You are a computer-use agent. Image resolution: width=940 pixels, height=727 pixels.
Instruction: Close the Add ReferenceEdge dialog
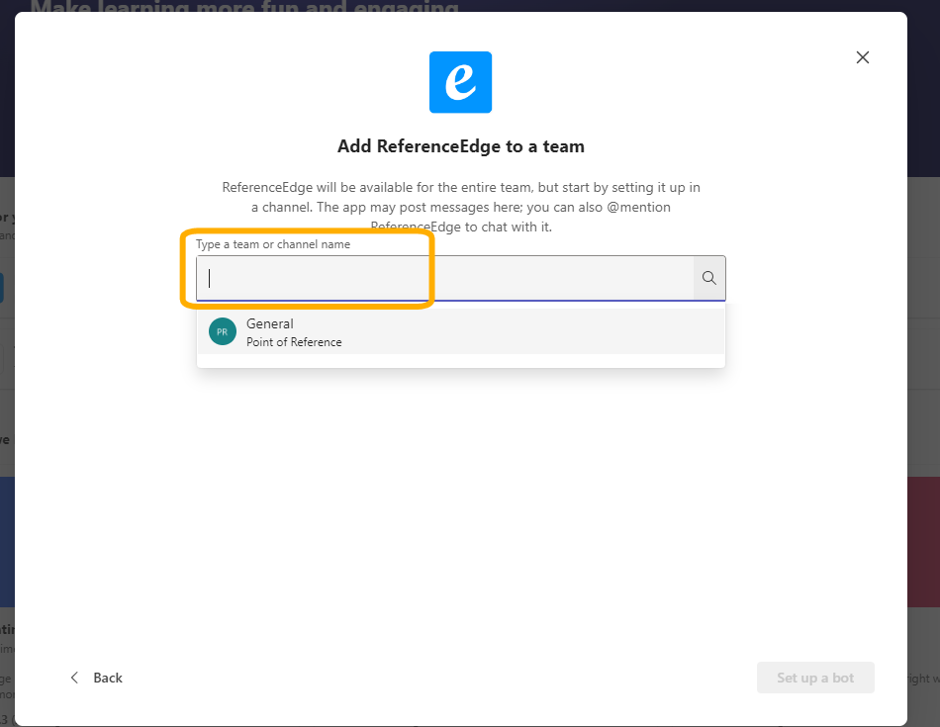[x=862, y=57]
